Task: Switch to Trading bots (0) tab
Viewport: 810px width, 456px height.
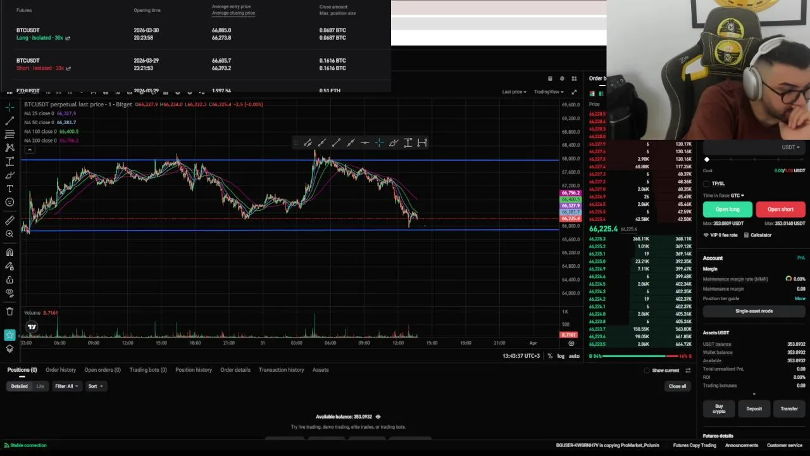Action: 148,370
